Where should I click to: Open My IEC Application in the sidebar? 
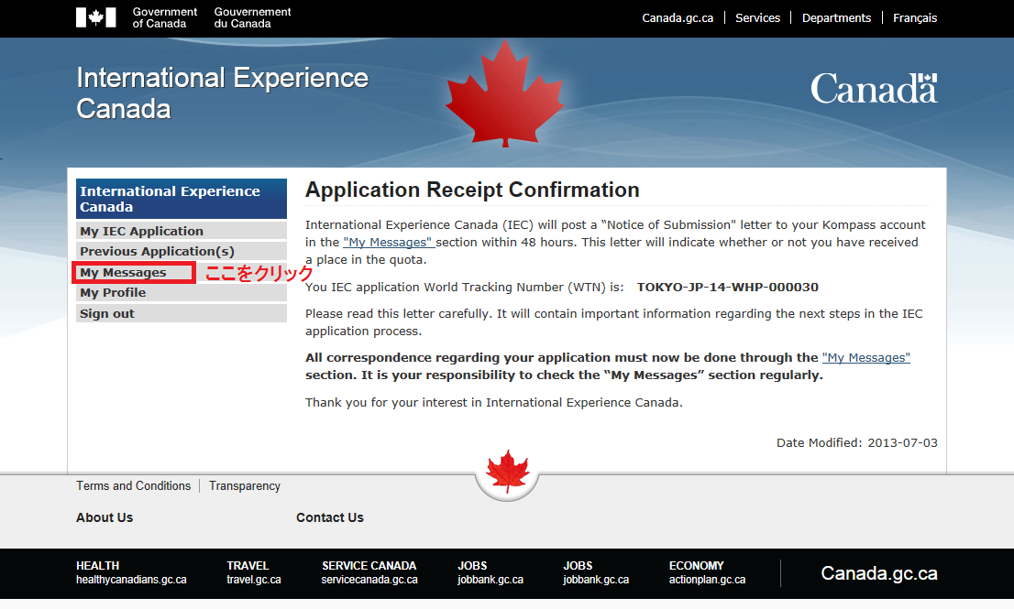(182, 231)
